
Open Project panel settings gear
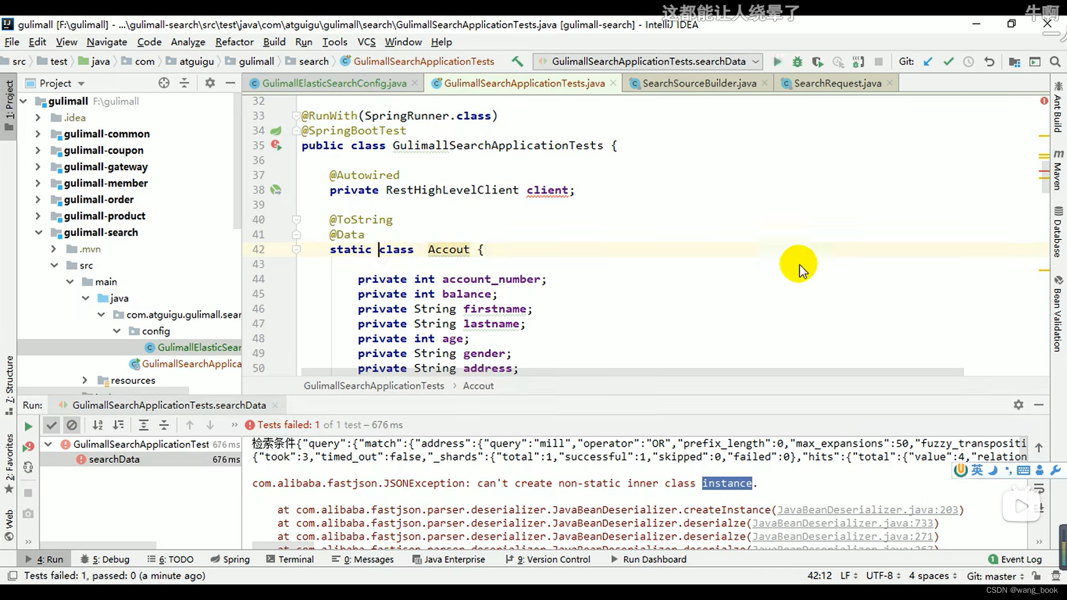pyautogui.click(x=210, y=83)
